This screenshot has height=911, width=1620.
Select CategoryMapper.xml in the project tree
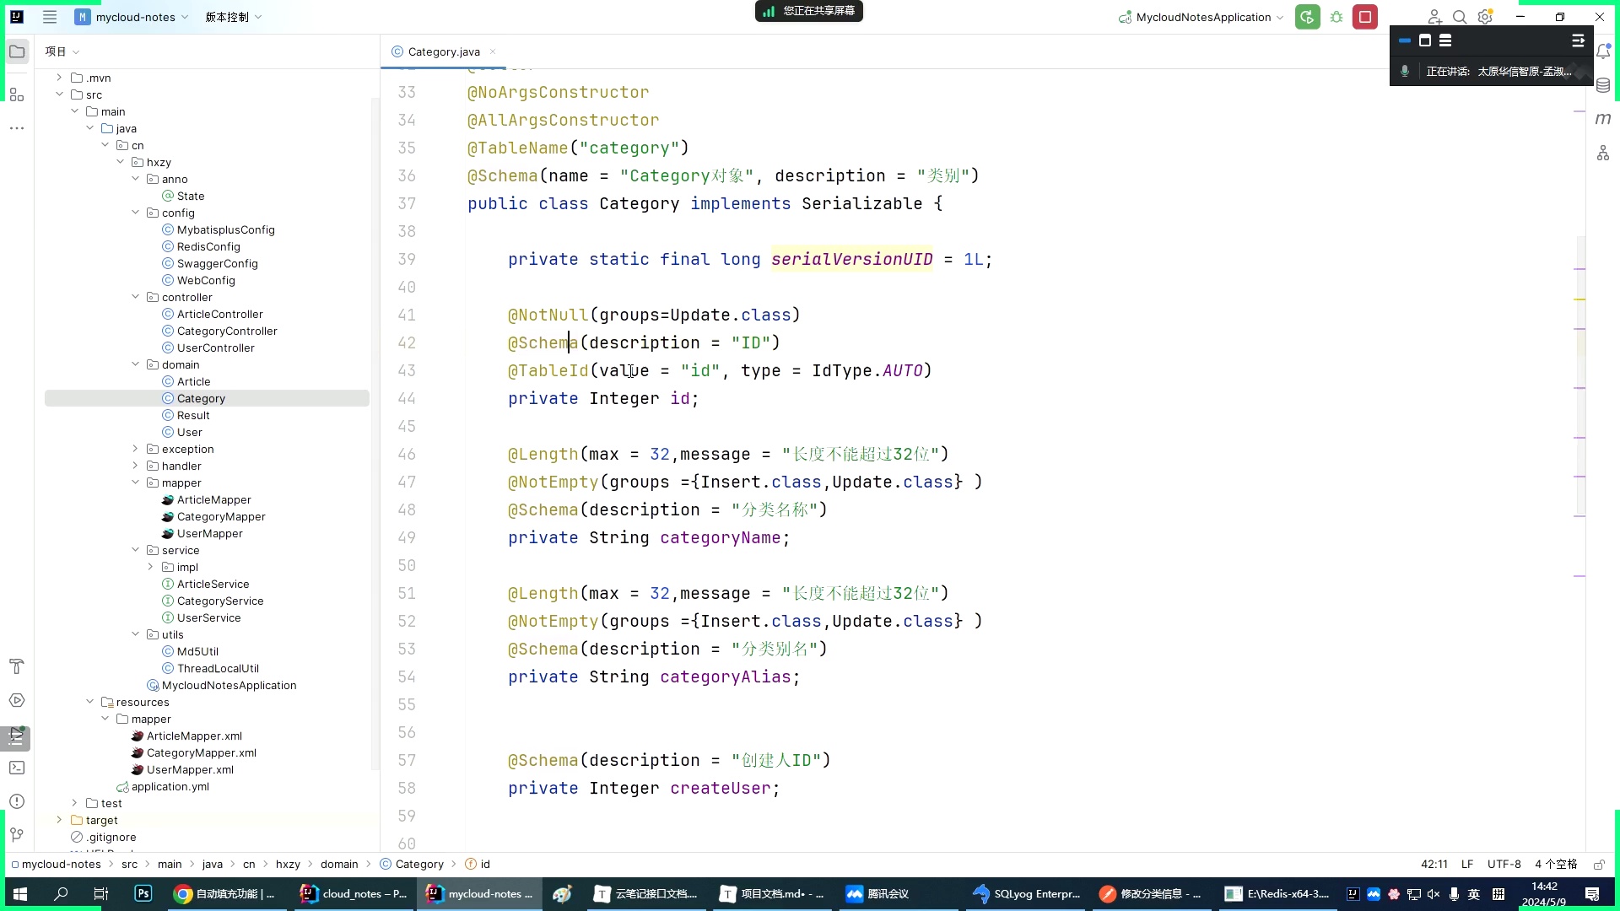pos(202,752)
